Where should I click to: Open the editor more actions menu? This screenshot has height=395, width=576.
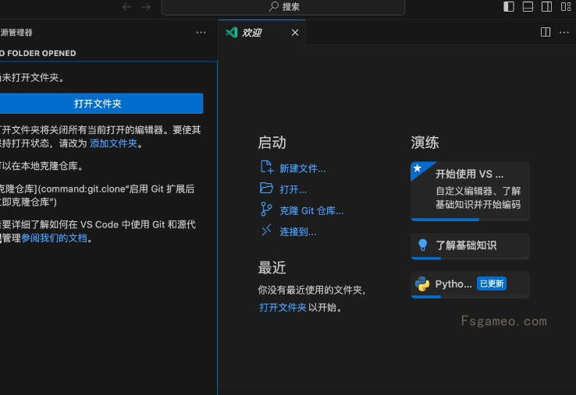click(564, 33)
